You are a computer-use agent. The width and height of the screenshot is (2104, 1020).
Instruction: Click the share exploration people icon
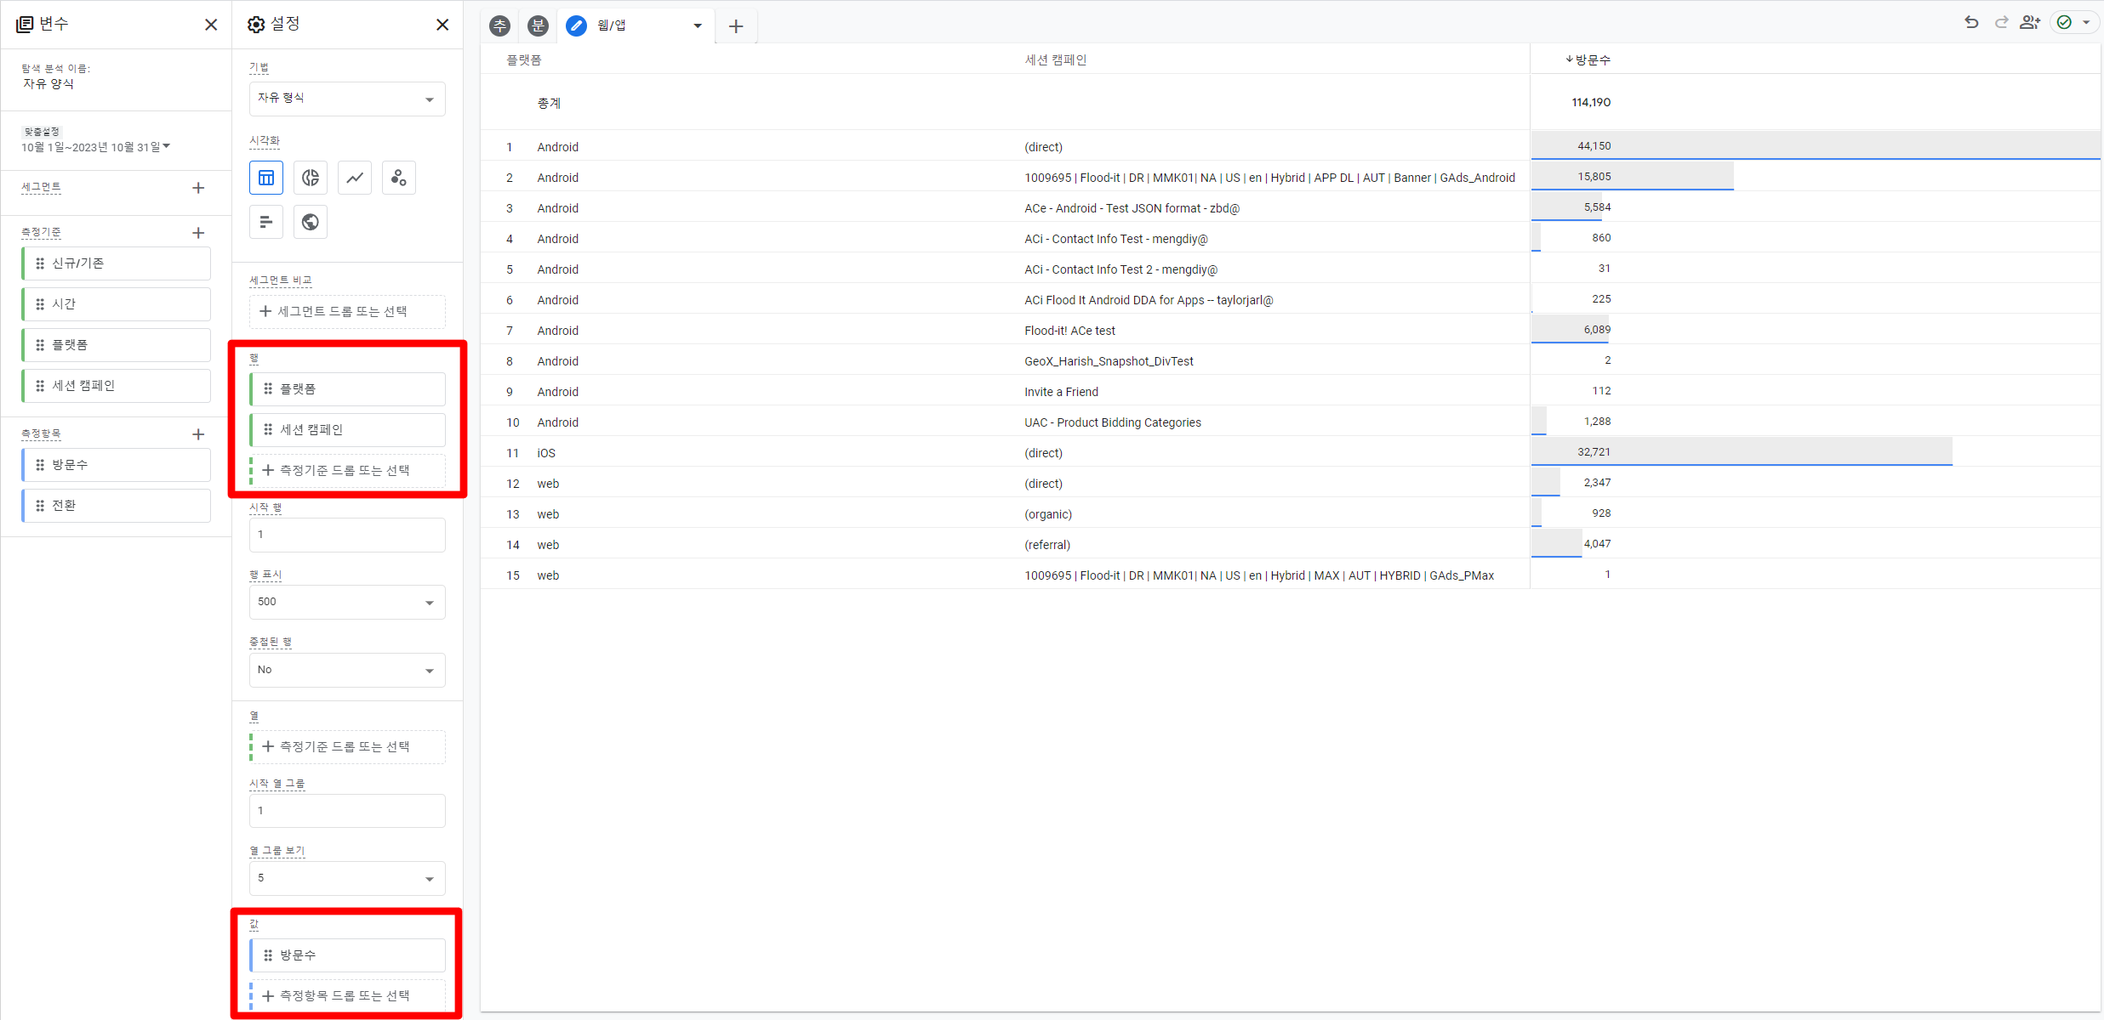click(2030, 23)
